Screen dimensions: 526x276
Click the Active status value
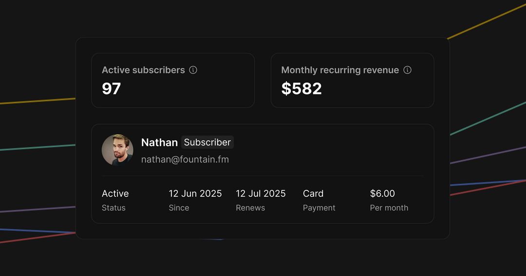(x=115, y=193)
